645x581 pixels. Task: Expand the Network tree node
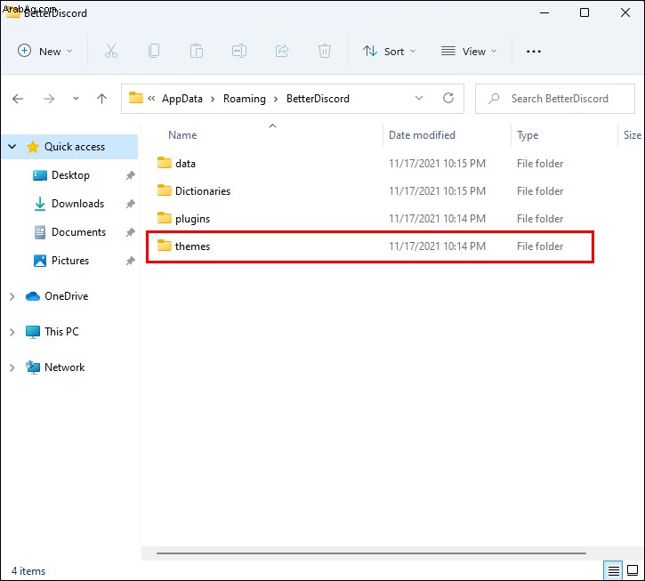[12, 367]
